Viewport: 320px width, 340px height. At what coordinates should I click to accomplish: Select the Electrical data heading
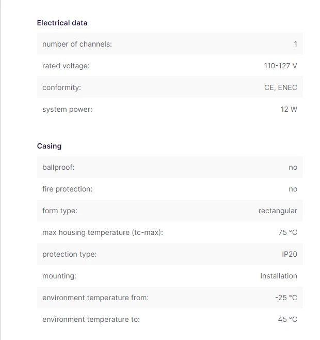click(62, 23)
